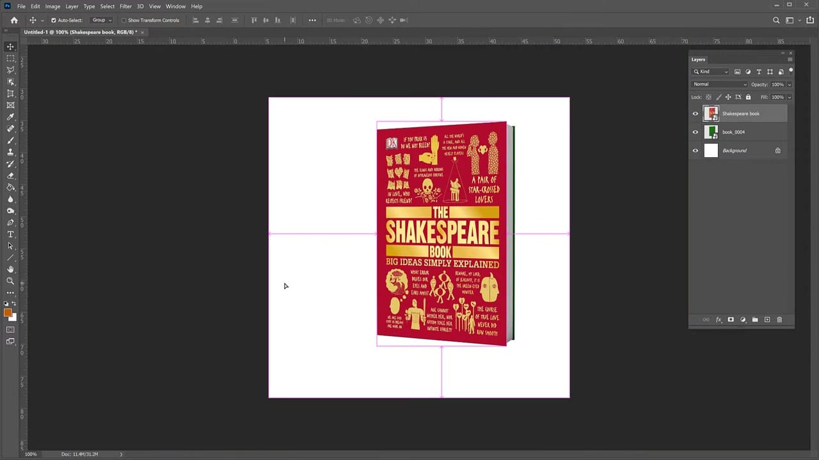This screenshot has height=460, width=819.
Task: Click the orange foreground color swatch
Action: pos(8,311)
